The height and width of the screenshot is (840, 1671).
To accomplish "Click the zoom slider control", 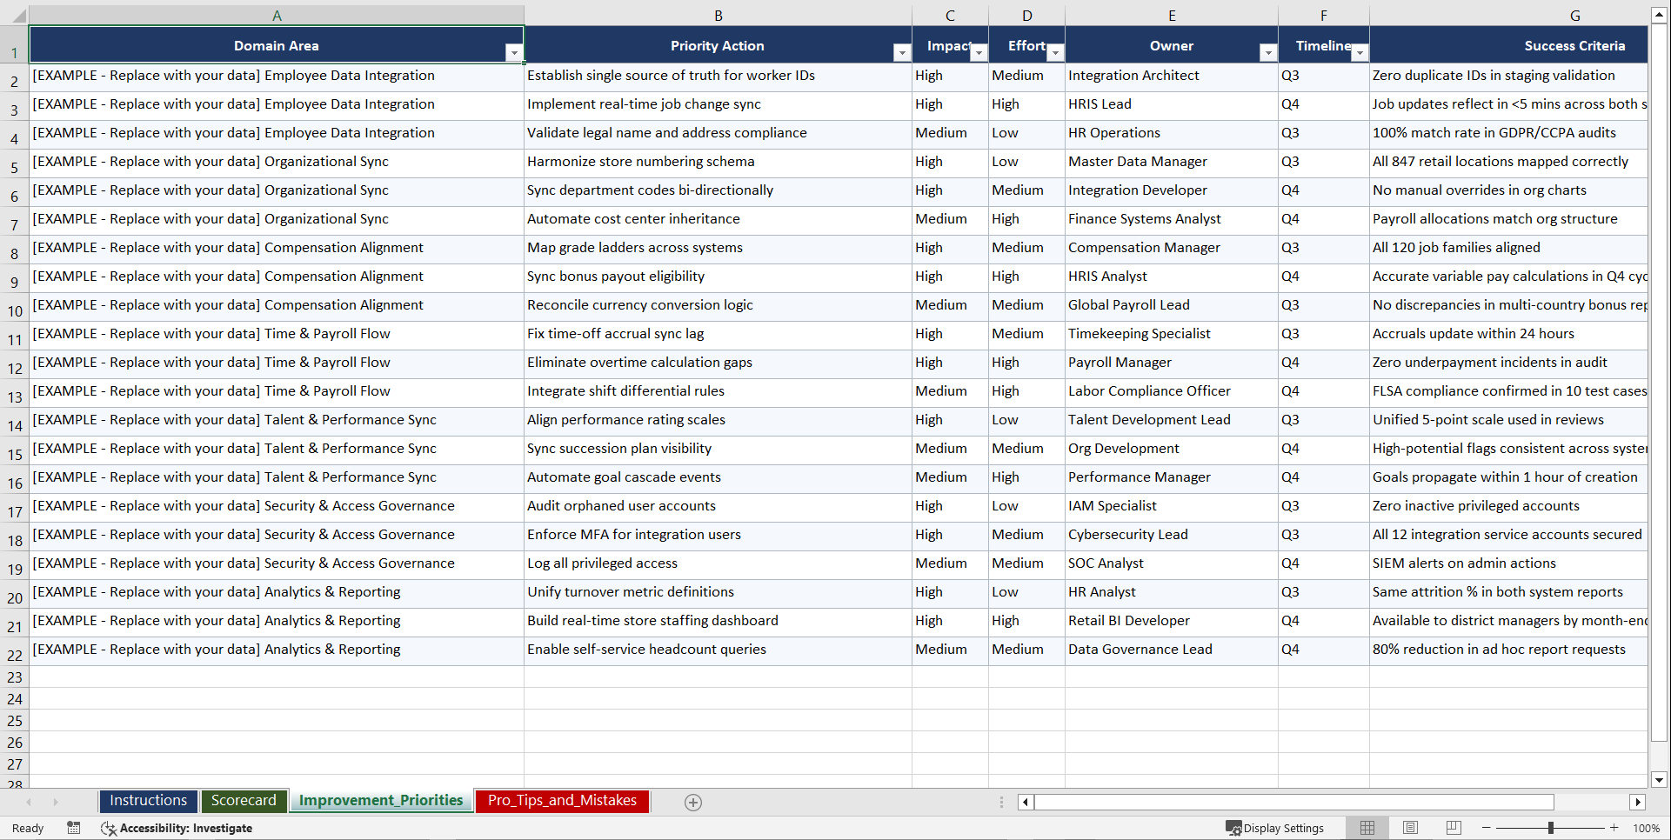I will point(1550,828).
